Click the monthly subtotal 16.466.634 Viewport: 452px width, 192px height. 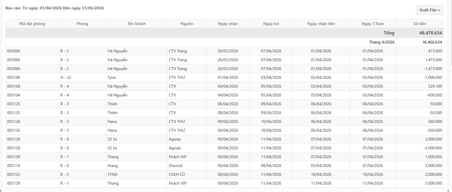[432, 42]
